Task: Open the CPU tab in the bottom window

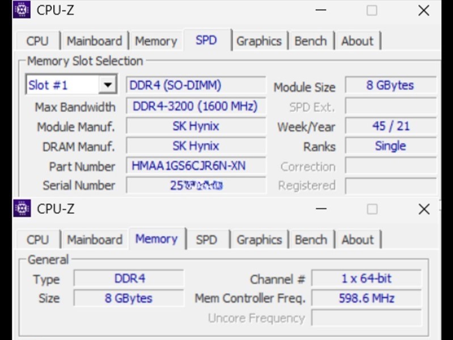Action: pyautogui.click(x=38, y=240)
